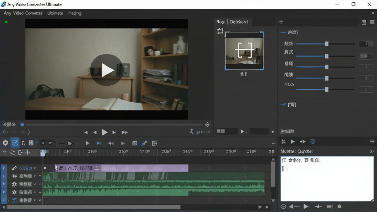
Task: Click the wrench tool icon below preview
Action: [191, 132]
